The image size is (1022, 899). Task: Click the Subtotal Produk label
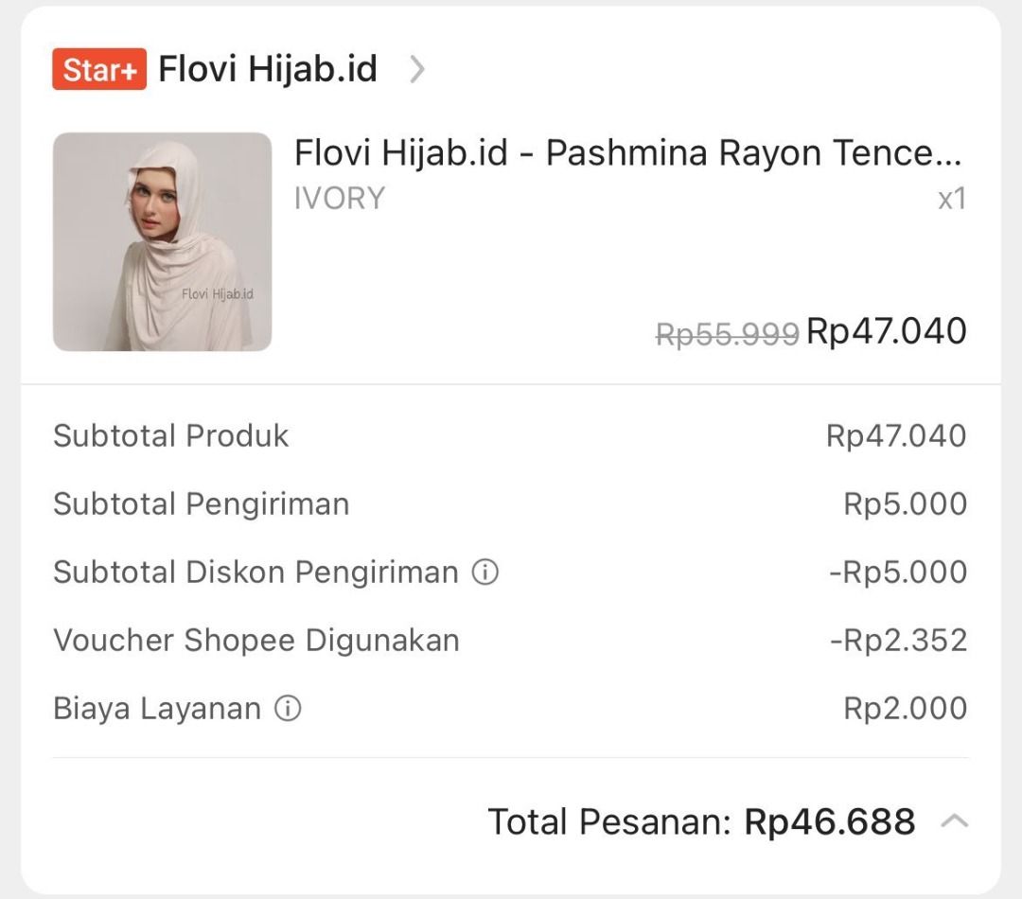point(171,435)
